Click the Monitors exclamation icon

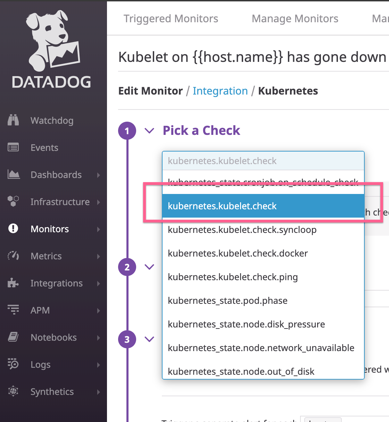point(13,228)
